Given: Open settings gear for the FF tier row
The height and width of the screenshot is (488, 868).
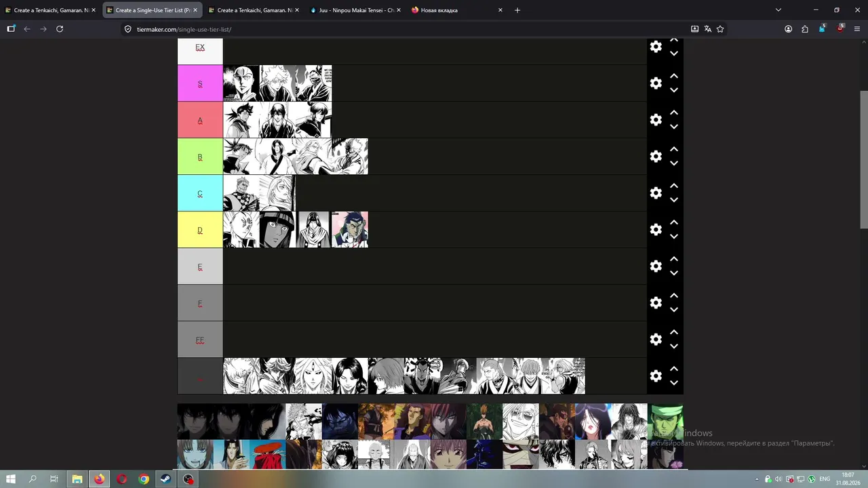Looking at the screenshot, I should point(656,340).
